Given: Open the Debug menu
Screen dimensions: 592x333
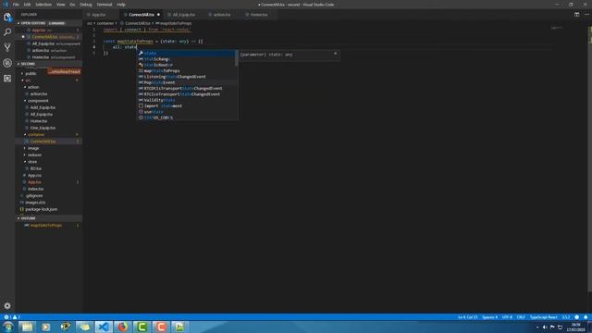Looking at the screenshot, I should click(86, 5).
